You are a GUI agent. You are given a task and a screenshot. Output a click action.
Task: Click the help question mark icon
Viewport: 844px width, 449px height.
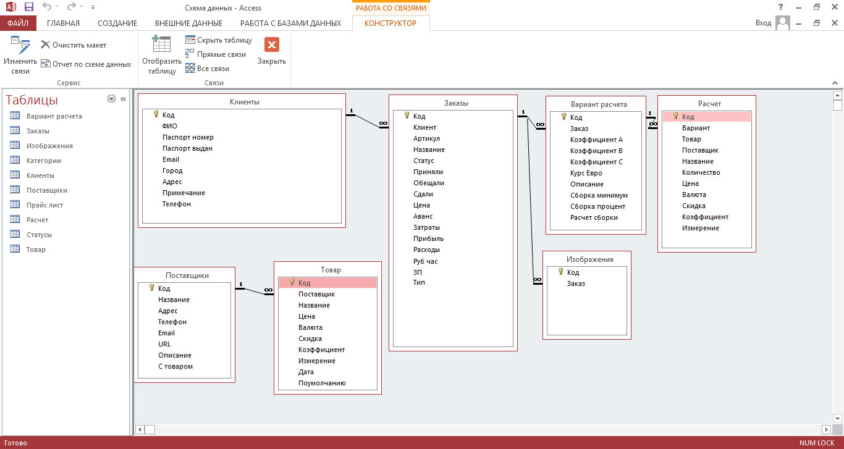pos(781,7)
